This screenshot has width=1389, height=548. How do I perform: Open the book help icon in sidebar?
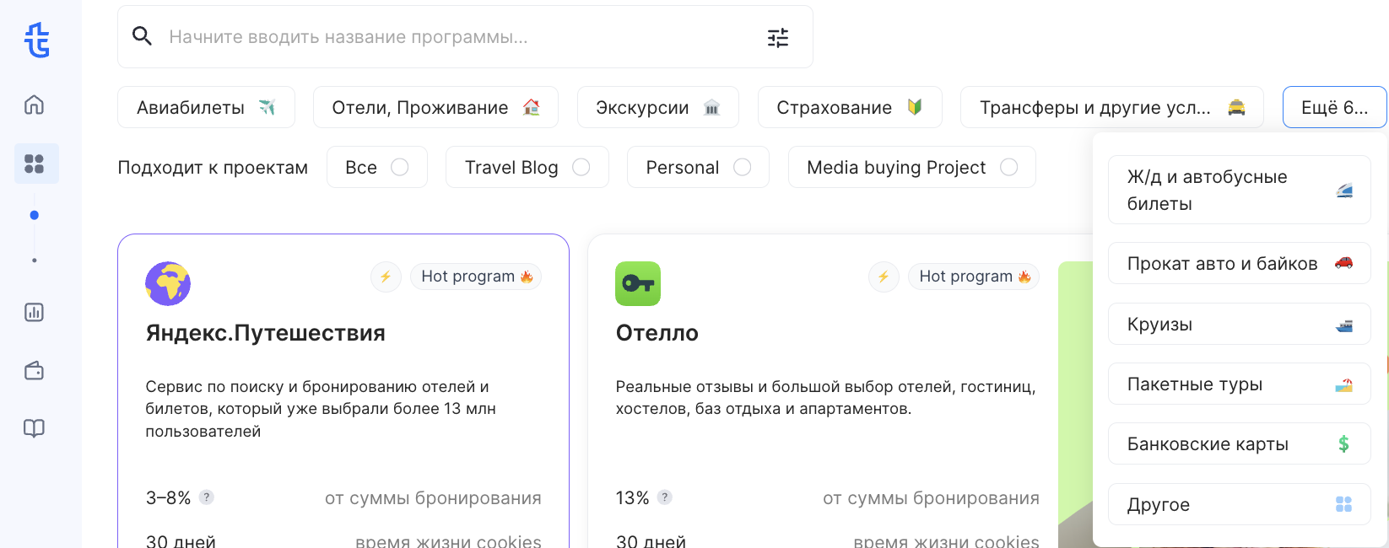34,428
